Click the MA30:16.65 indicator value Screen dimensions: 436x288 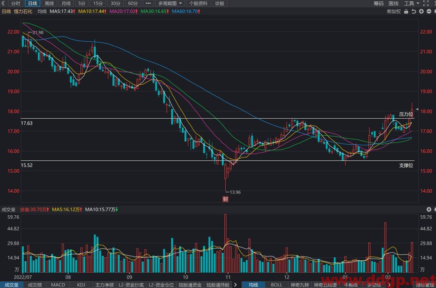(155, 11)
